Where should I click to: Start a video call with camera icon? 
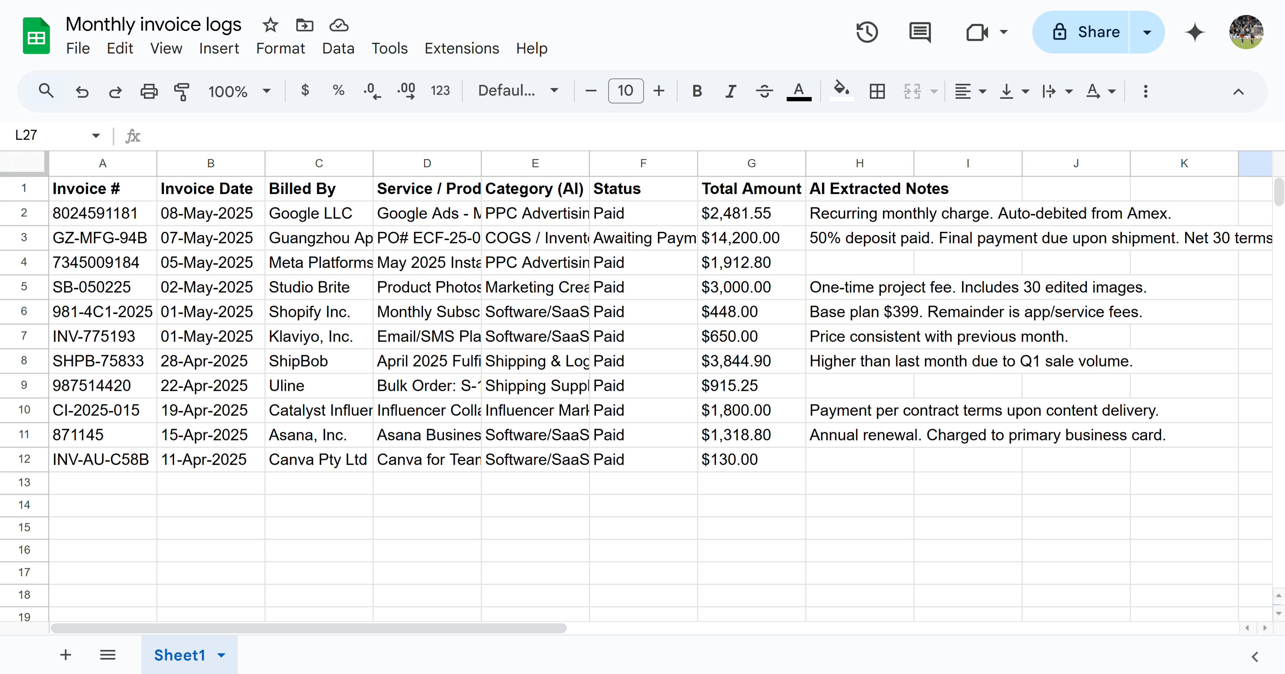coord(977,32)
